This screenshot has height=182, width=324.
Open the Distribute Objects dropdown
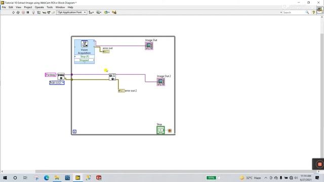[99, 12]
